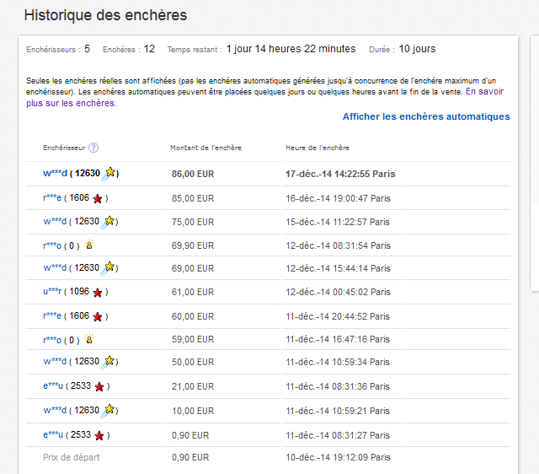Open the profile of bidder u***r
This screenshot has width=539, height=474.
point(52,293)
